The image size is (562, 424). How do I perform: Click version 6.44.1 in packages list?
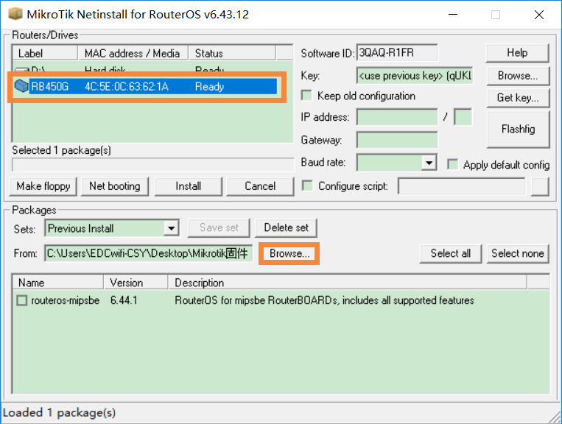tap(124, 300)
